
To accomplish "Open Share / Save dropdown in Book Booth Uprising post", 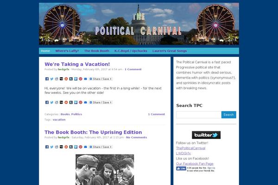I will pyautogui.click(x=101, y=147).
